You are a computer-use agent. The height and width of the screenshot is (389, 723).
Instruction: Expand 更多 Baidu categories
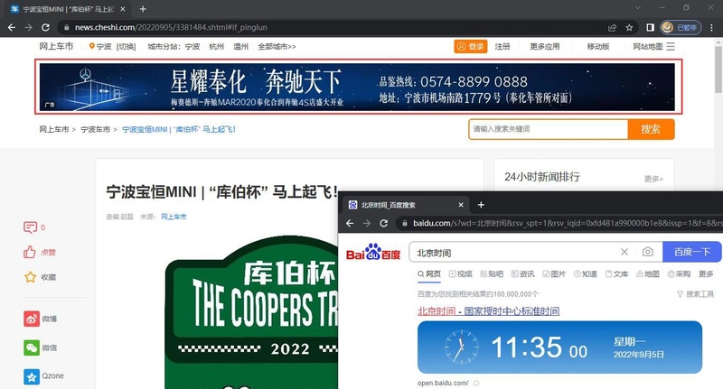click(x=706, y=273)
